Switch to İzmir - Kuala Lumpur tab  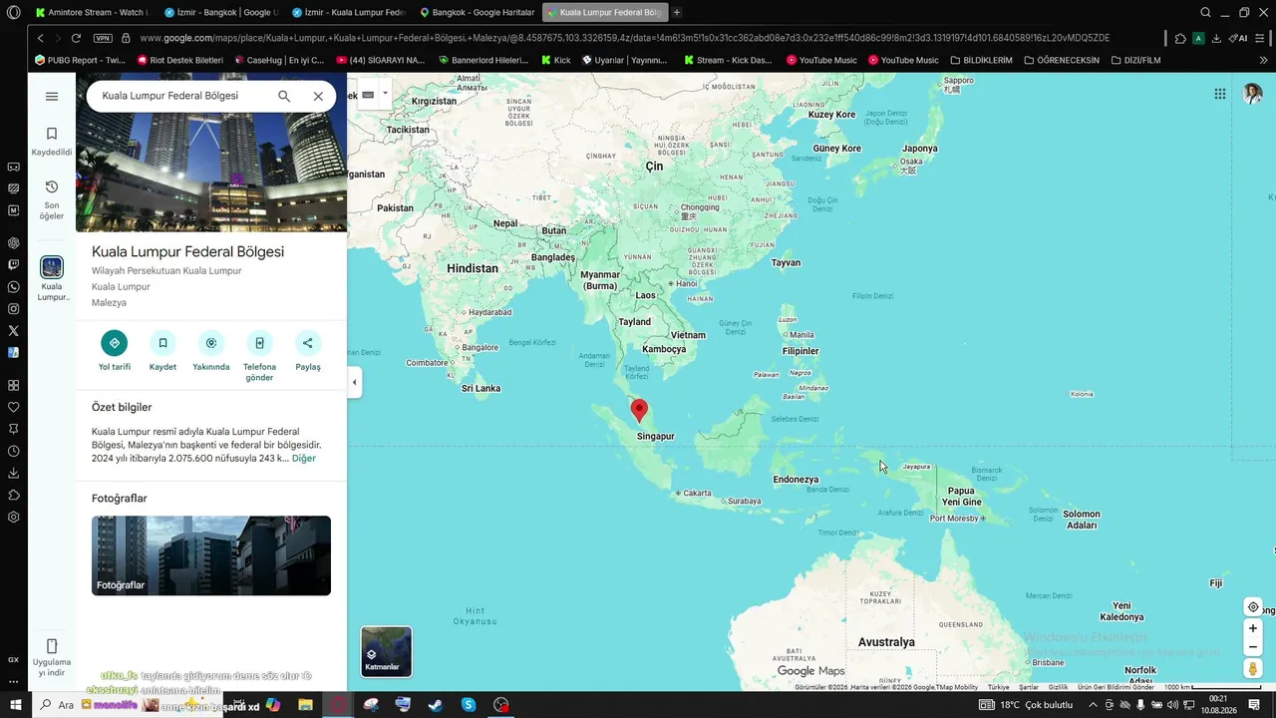349,13
